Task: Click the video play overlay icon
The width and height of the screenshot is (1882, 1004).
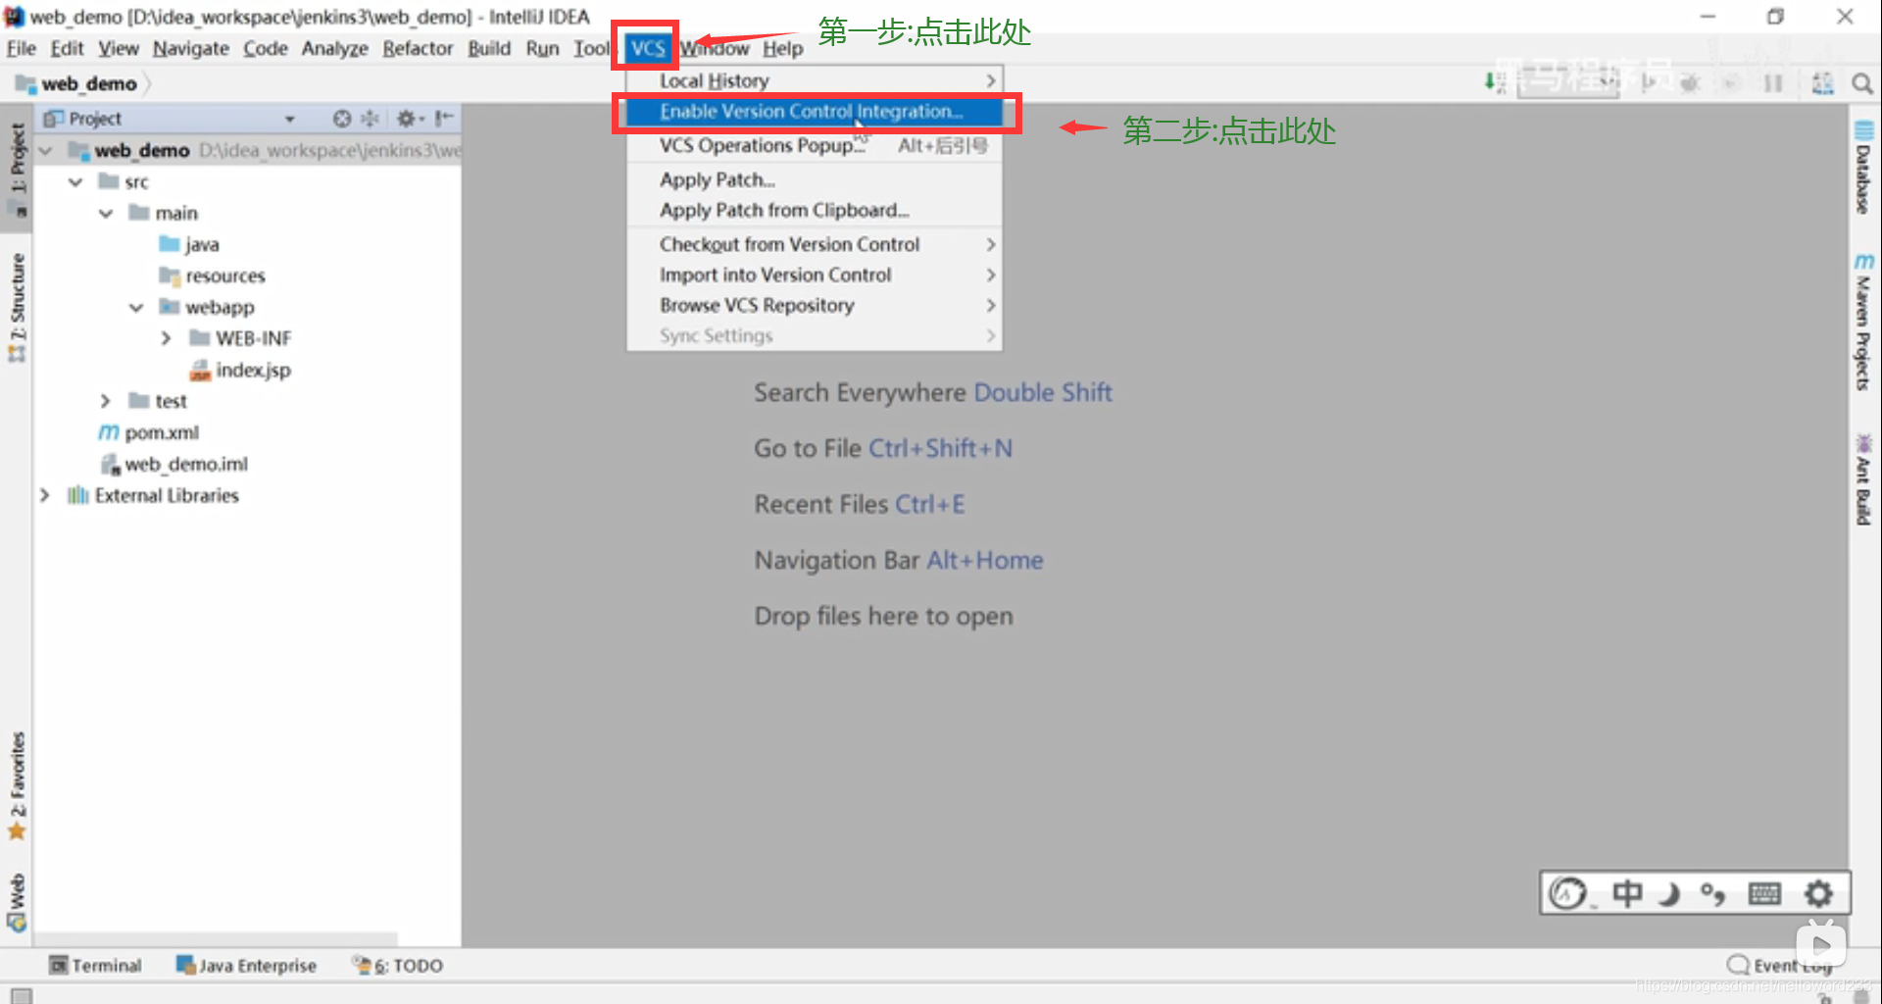Action: (1821, 945)
